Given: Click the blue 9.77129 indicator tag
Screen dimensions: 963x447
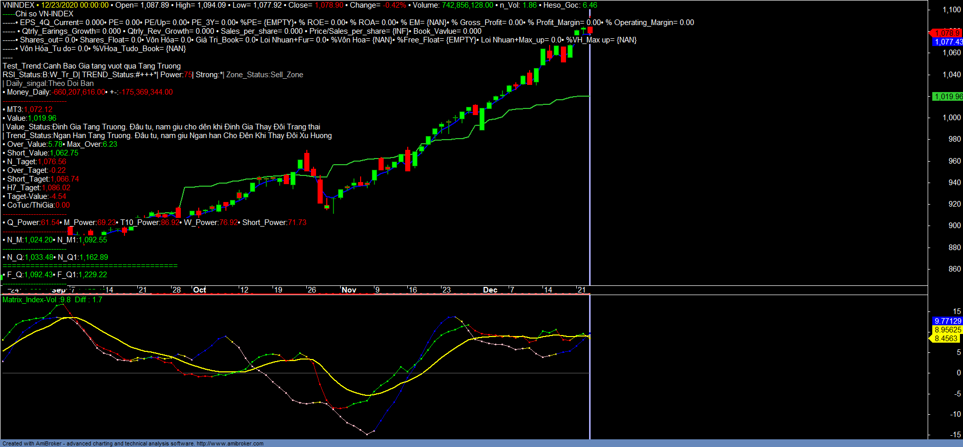Looking at the screenshot, I should (x=948, y=321).
